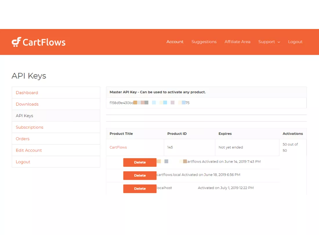View Orders from the sidebar
Screen dimensions: 319x235
pyautogui.click(x=23, y=139)
